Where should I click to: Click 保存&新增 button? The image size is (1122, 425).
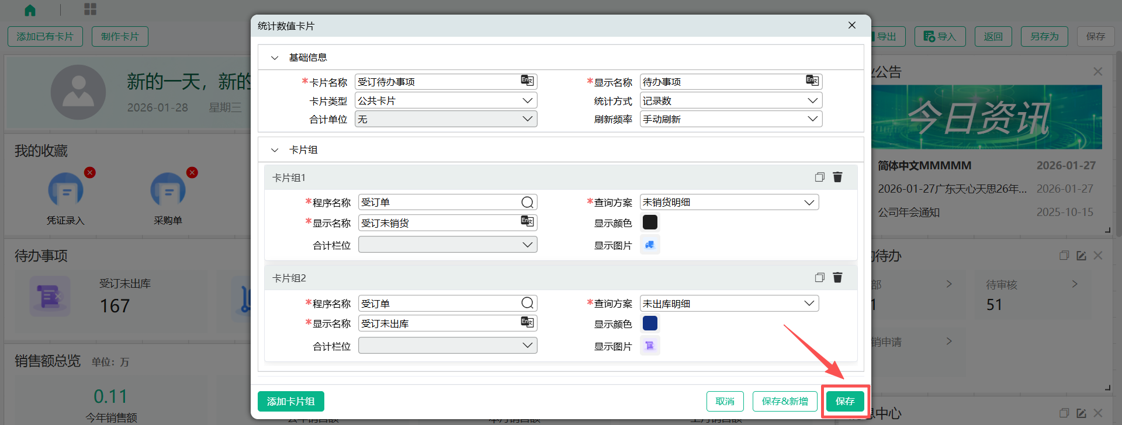tap(784, 401)
